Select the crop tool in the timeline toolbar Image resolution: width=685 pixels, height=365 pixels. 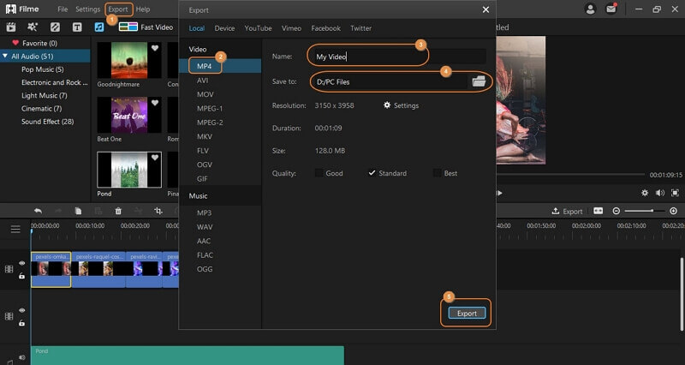pyautogui.click(x=158, y=211)
